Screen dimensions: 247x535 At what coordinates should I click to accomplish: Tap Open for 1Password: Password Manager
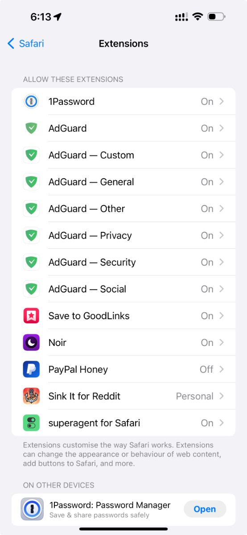[205, 509]
